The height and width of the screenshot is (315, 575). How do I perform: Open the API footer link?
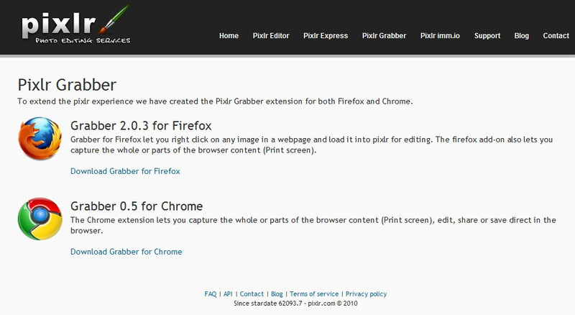(x=228, y=293)
